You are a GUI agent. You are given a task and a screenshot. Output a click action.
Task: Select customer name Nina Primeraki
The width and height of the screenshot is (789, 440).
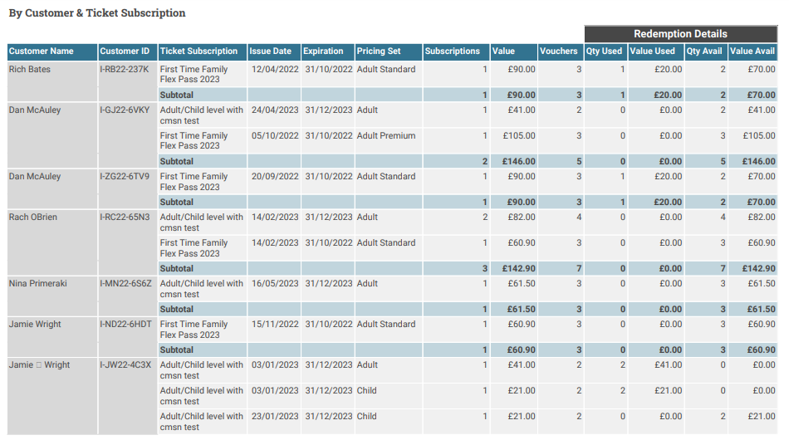pos(37,284)
